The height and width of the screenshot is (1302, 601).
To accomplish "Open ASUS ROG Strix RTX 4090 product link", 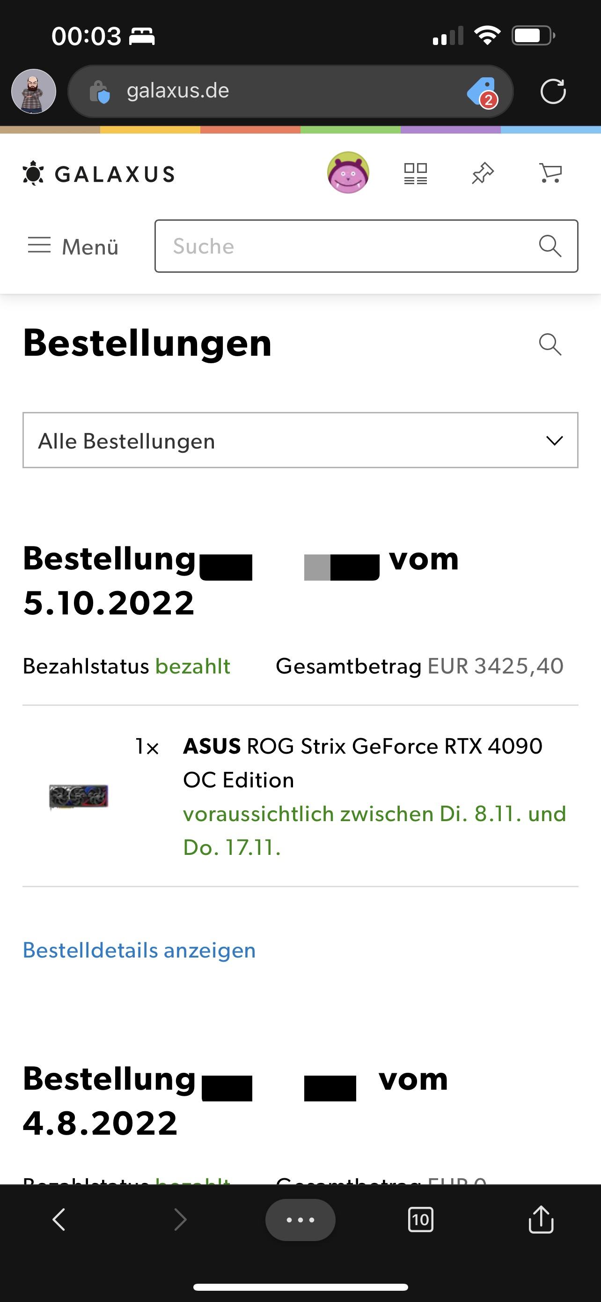I will tap(362, 762).
